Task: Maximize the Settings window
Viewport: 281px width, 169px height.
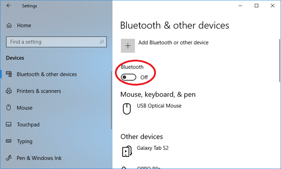Action: click(257, 6)
